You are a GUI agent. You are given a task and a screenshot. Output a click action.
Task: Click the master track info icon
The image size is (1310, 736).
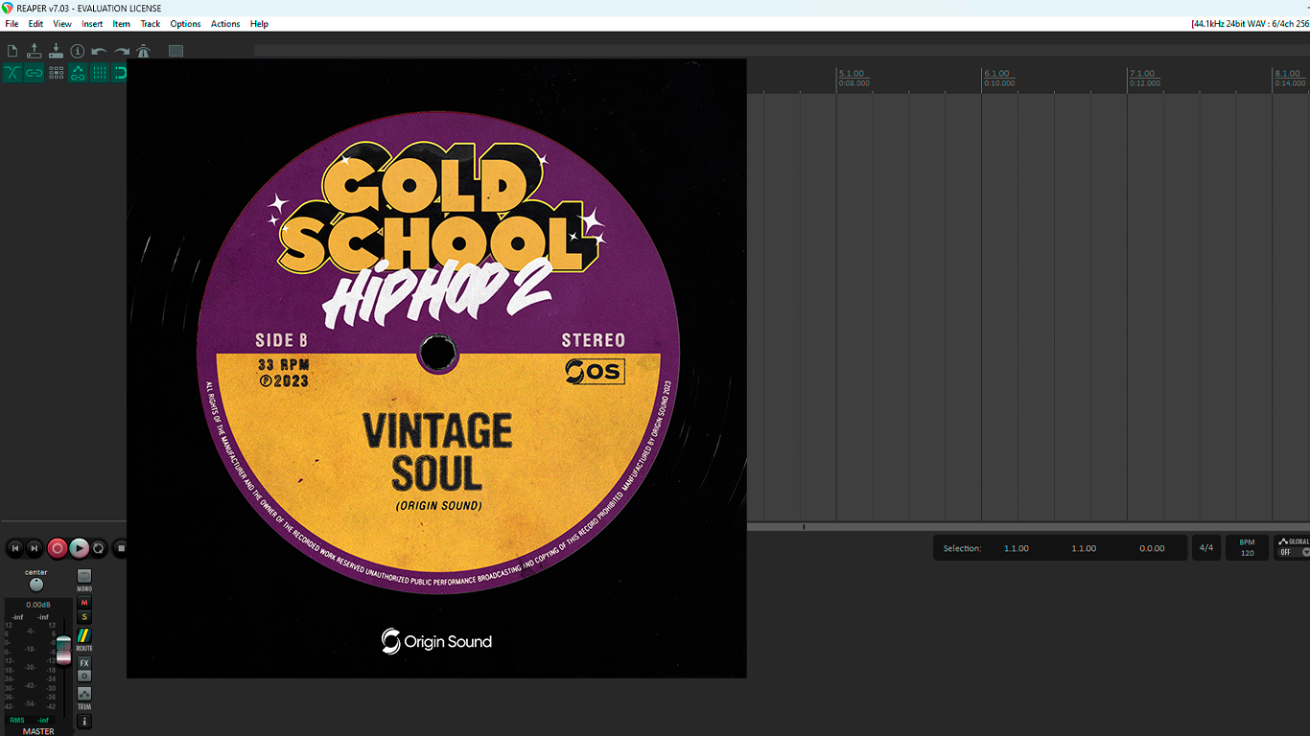point(84,721)
